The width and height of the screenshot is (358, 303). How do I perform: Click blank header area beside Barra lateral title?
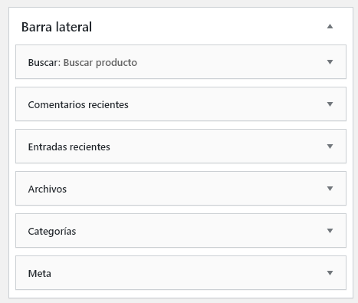205,26
